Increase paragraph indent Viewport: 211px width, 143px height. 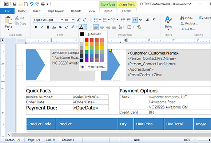pos(128,20)
